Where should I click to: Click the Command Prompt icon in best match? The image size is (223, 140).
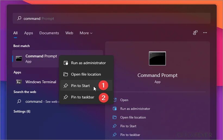(19, 59)
